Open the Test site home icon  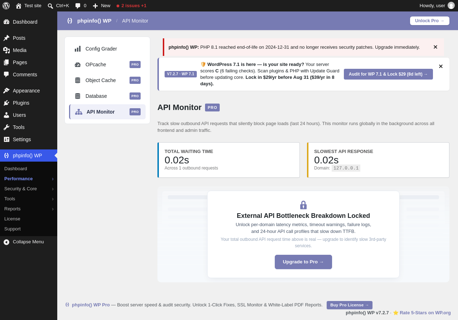(x=19, y=6)
